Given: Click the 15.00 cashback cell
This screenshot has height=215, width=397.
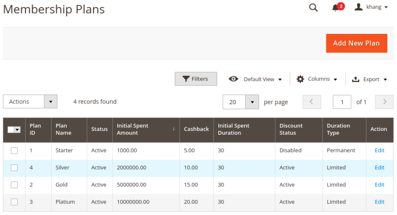Looking at the screenshot, I should click(196, 185).
